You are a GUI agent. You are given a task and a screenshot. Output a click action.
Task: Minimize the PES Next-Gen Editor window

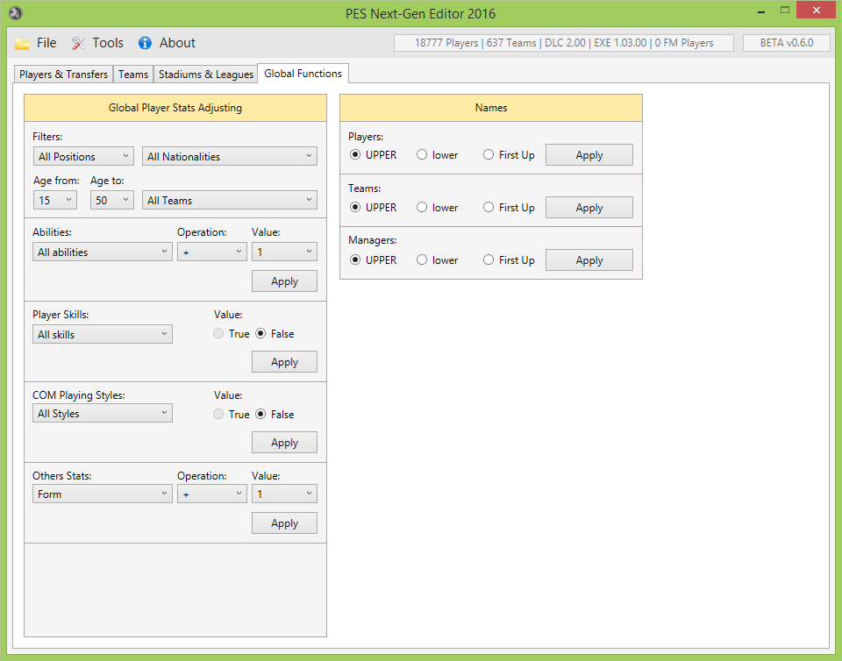pos(761,11)
